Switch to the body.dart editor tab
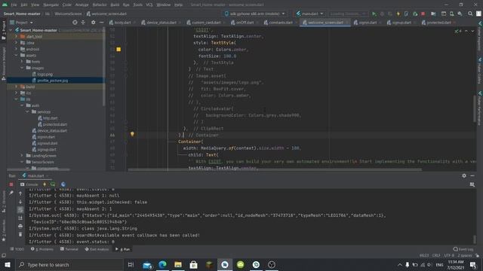The image size is (483, 271). 122,23
